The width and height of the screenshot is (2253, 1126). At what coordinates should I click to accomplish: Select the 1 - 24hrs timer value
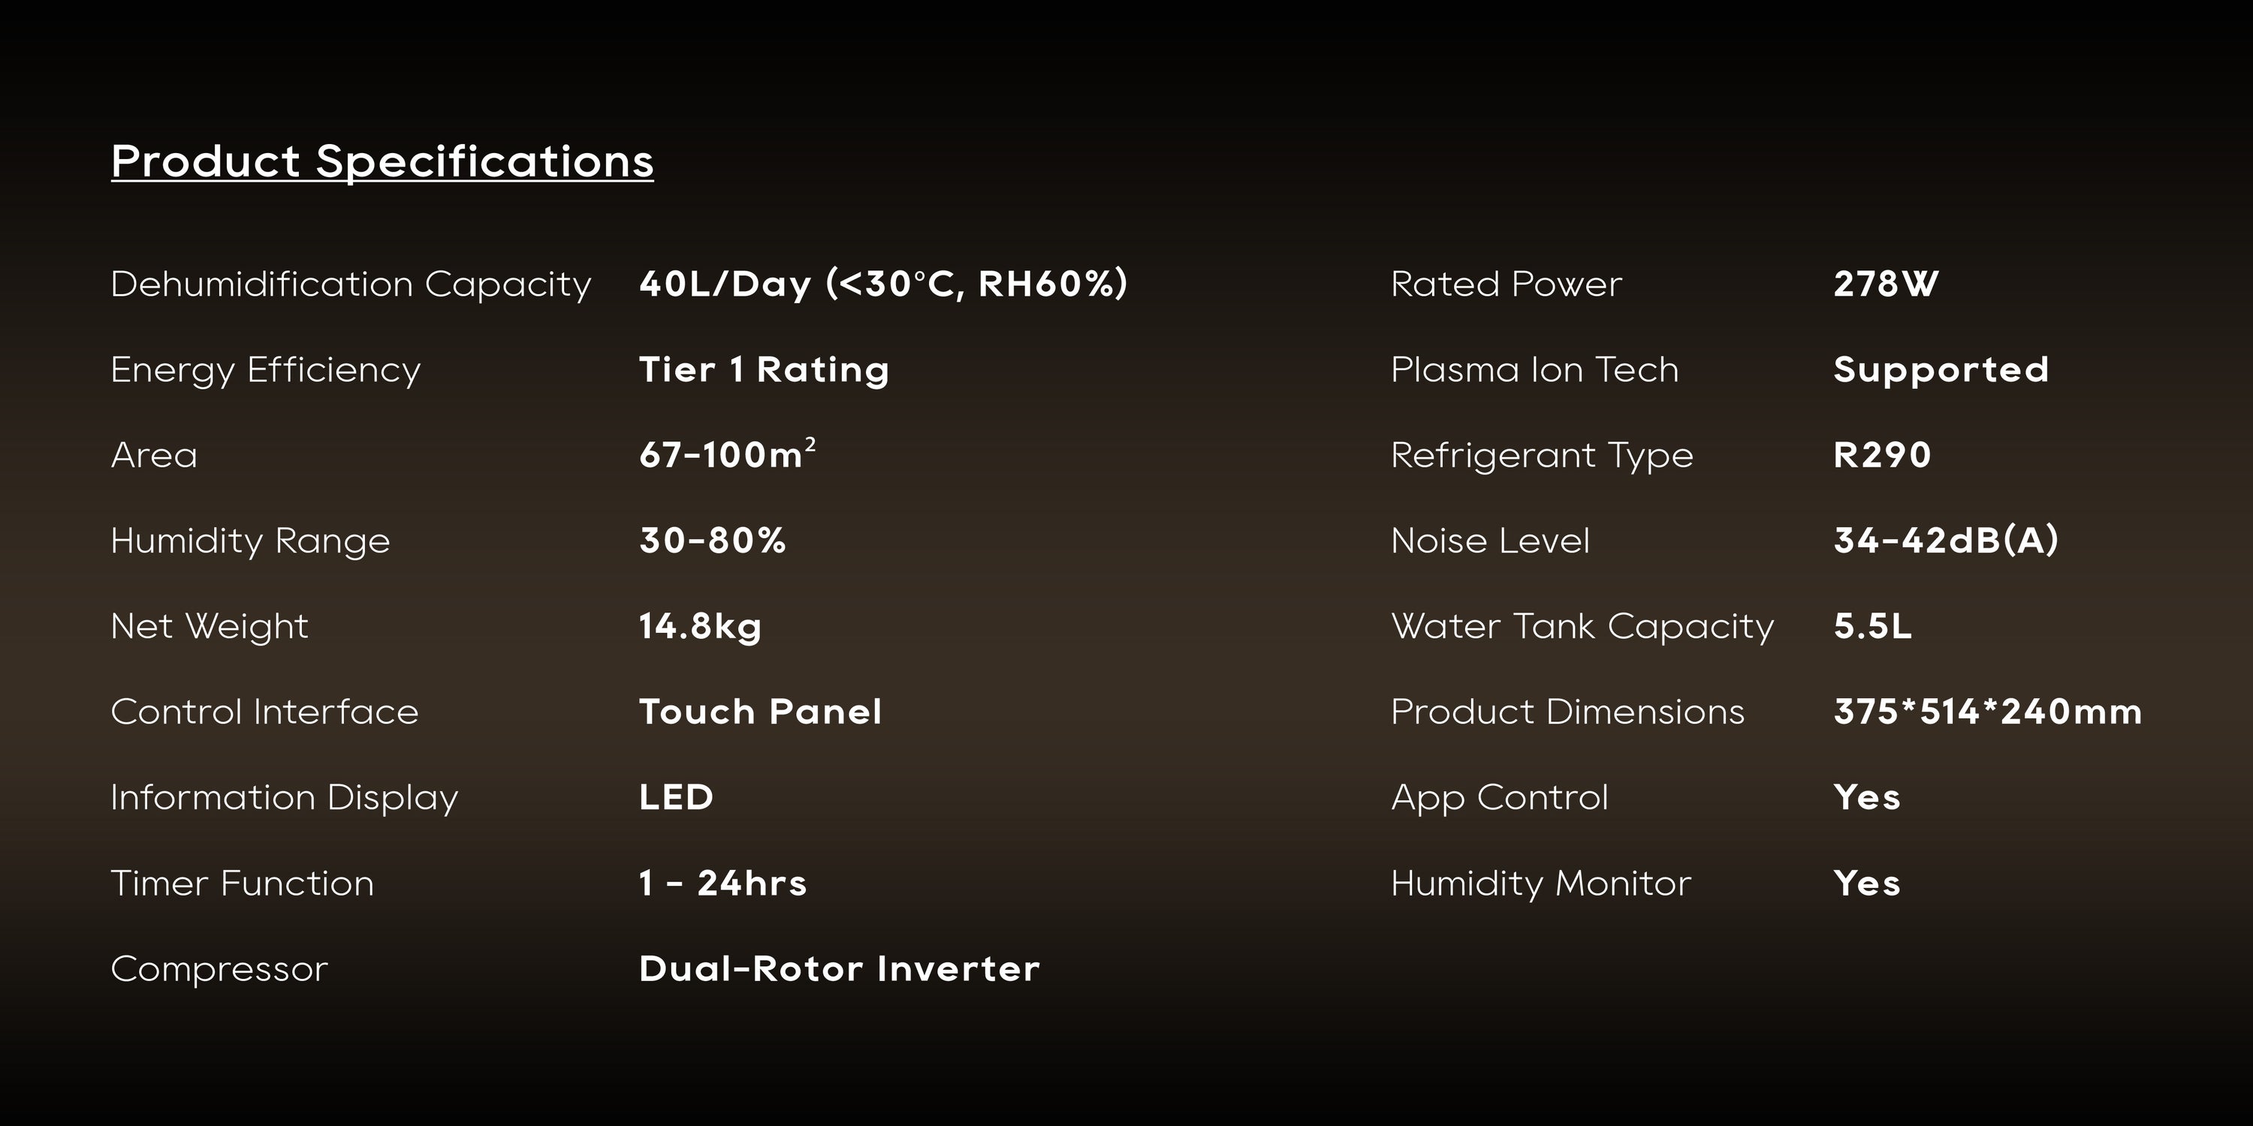pos(722,883)
